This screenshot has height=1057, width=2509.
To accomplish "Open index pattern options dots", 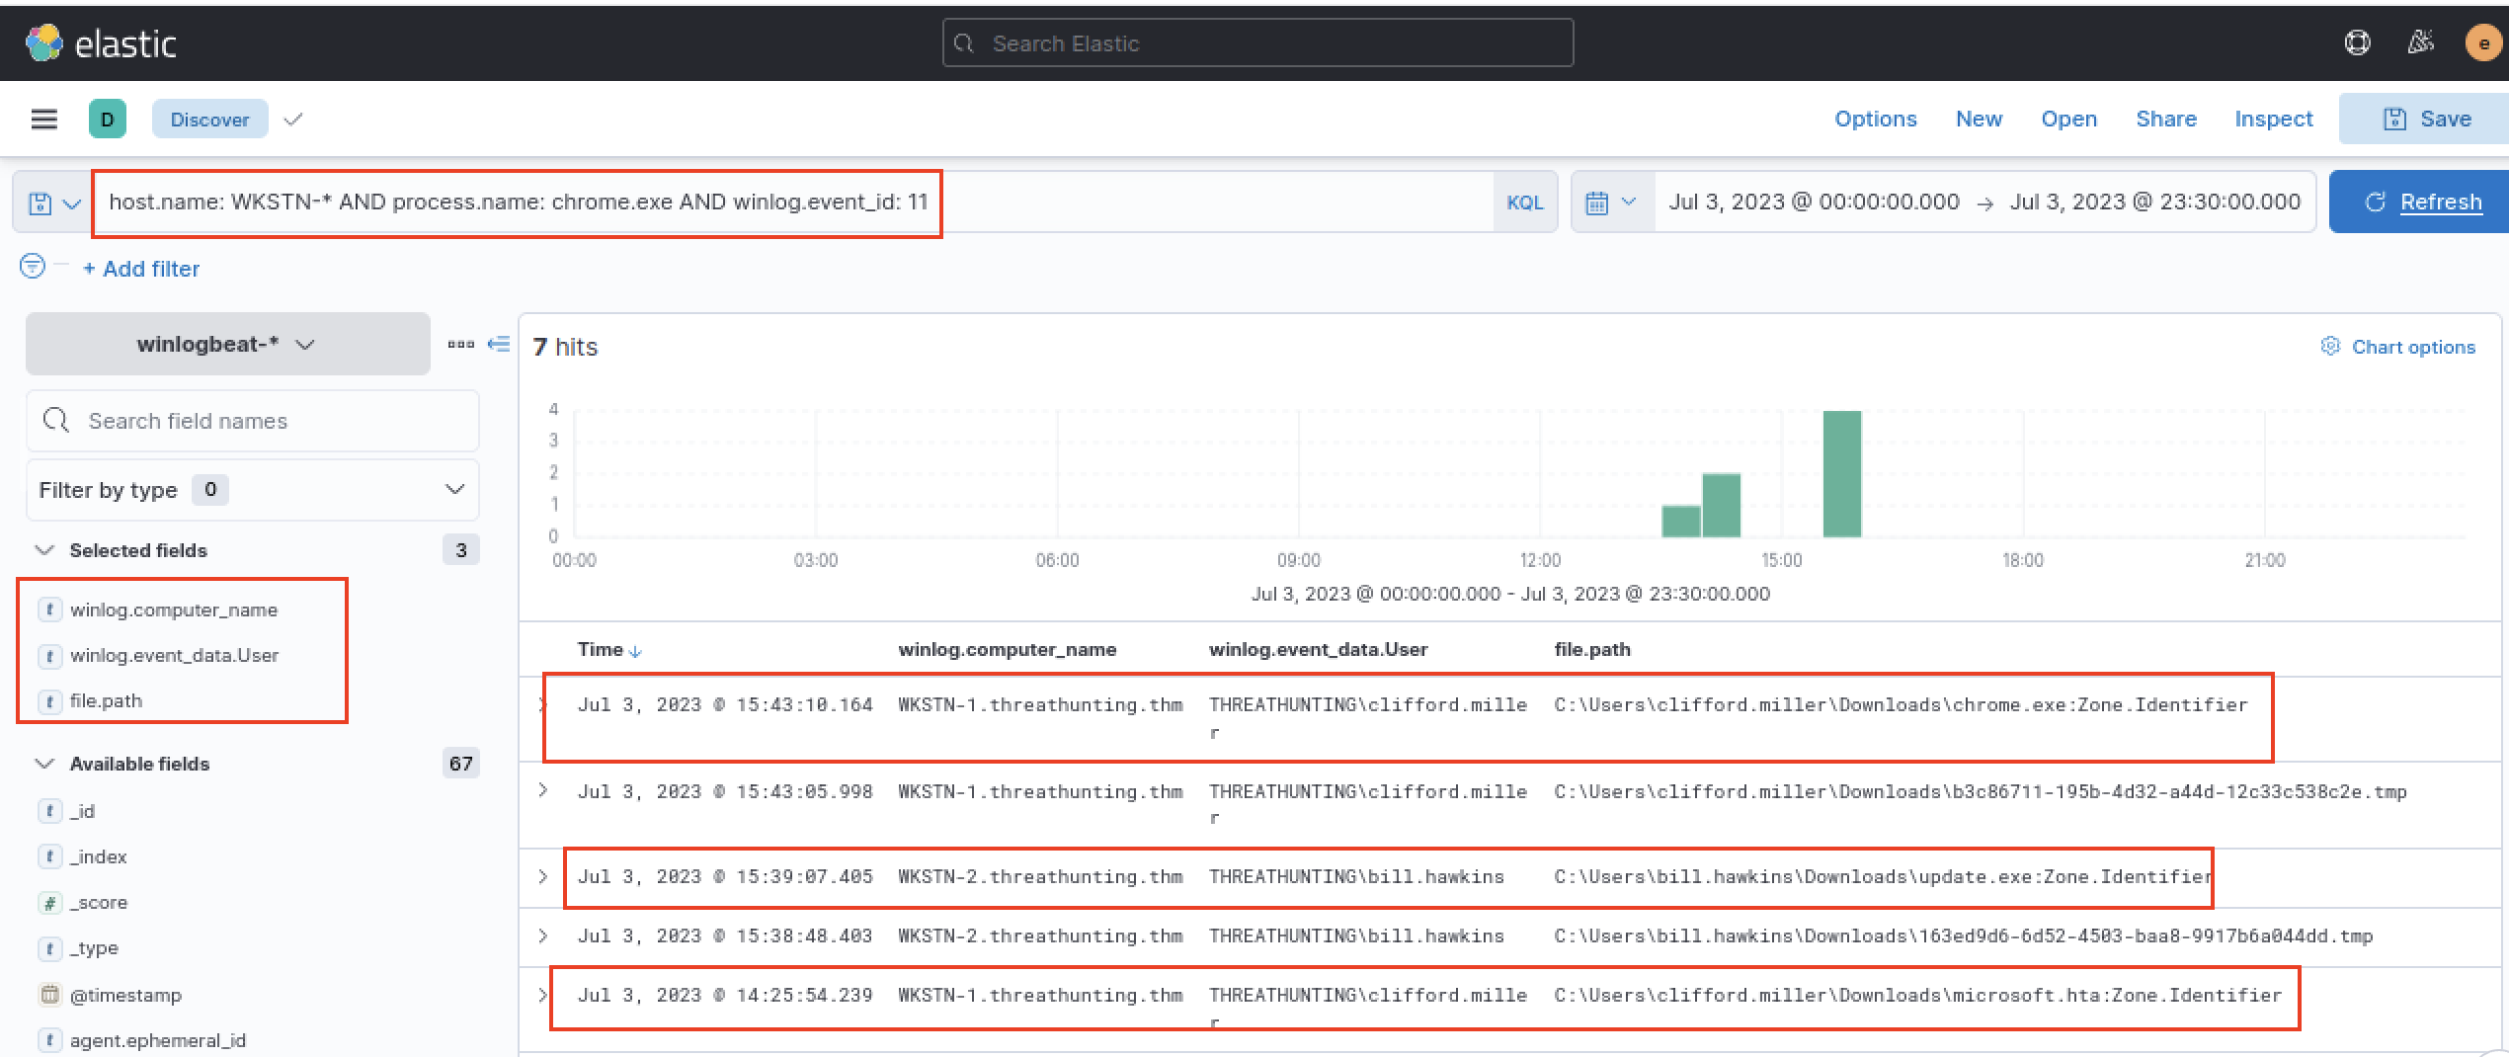I will click(460, 344).
